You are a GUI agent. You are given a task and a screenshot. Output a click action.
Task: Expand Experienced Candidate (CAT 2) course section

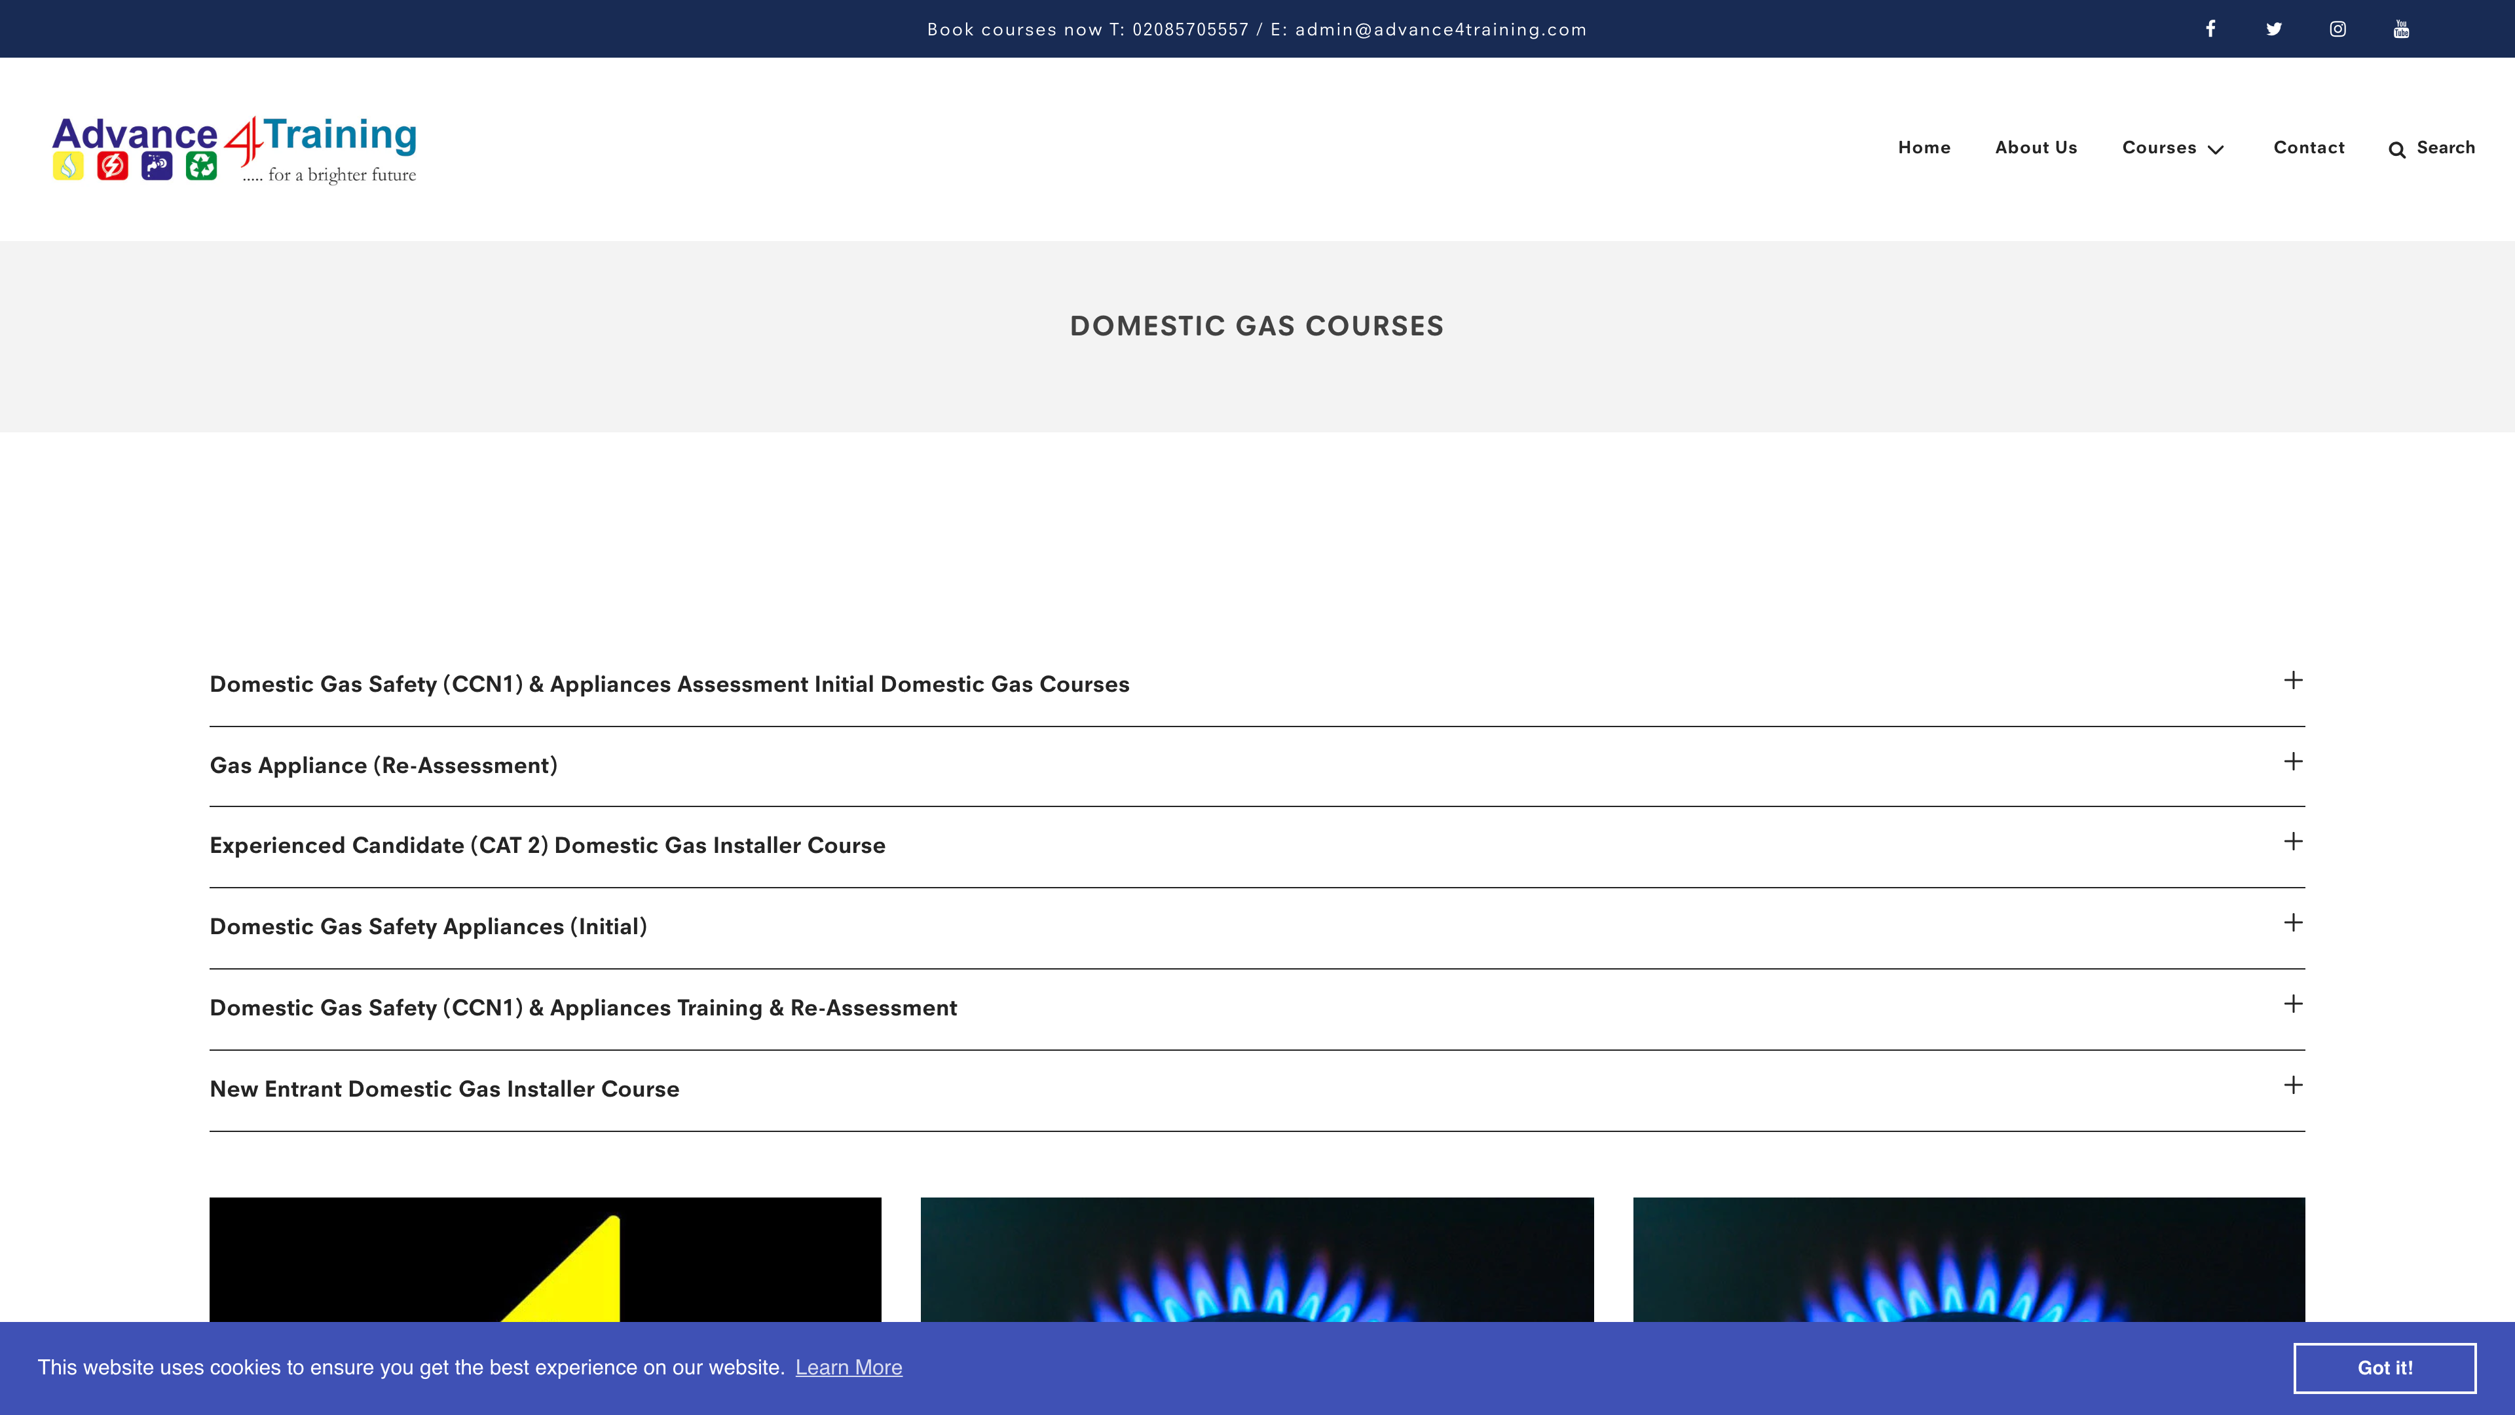(x=548, y=846)
